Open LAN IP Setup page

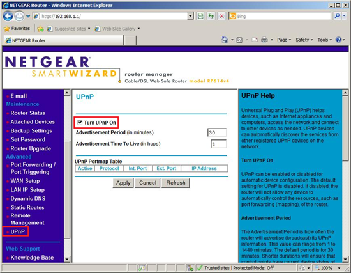[27, 190]
